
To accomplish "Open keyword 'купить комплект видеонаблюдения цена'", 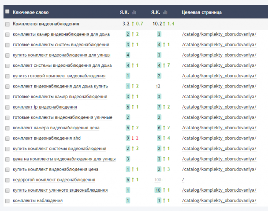I will click(56, 169).
